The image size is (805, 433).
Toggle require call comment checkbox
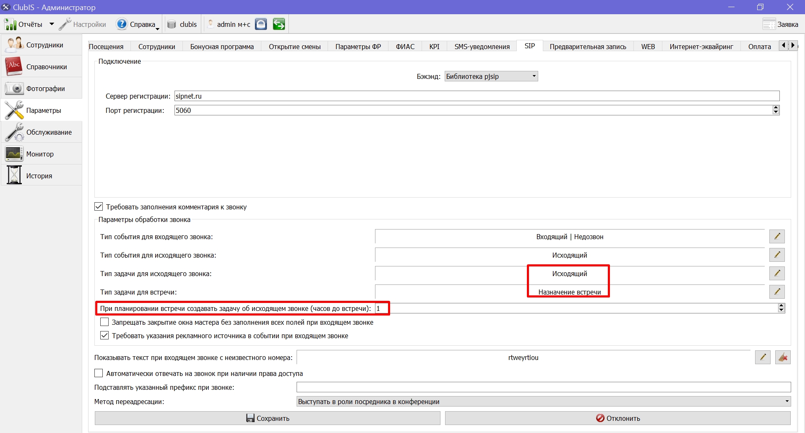pos(99,206)
